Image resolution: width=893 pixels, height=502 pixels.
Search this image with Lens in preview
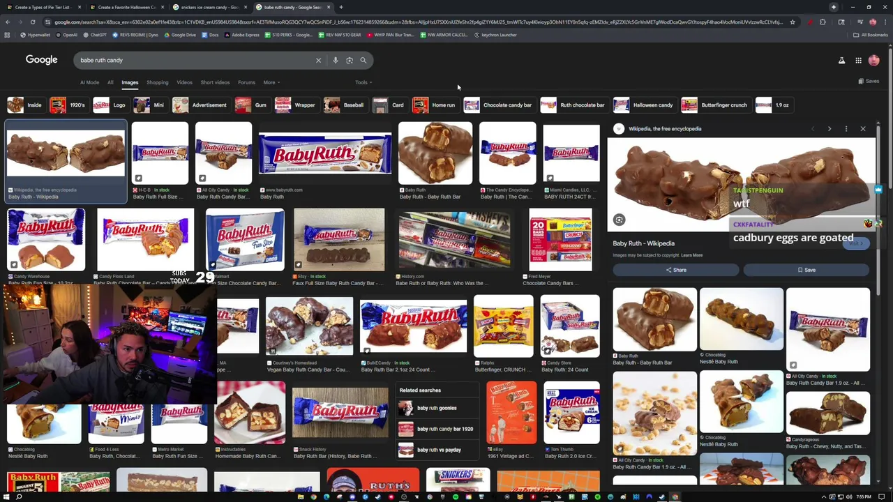pos(619,220)
